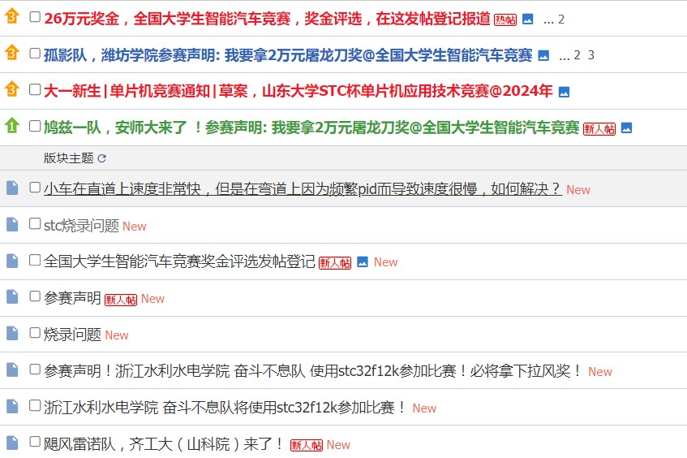Screen dimensions: 687x458
Task: Click the document icon beside the 参赛声明 新人帖 thread
Action: pos(12,297)
